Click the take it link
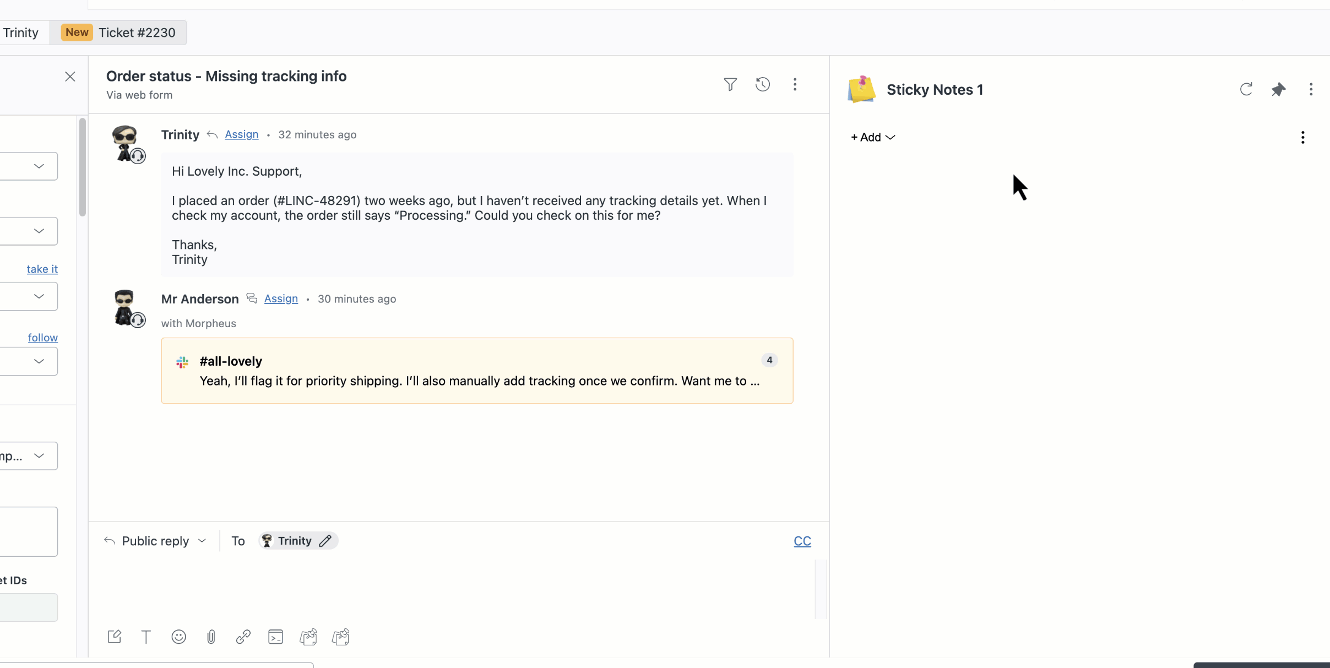This screenshot has height=668, width=1330. click(42, 269)
